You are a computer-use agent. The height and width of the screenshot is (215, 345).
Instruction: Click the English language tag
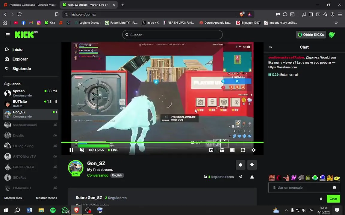coord(117,175)
